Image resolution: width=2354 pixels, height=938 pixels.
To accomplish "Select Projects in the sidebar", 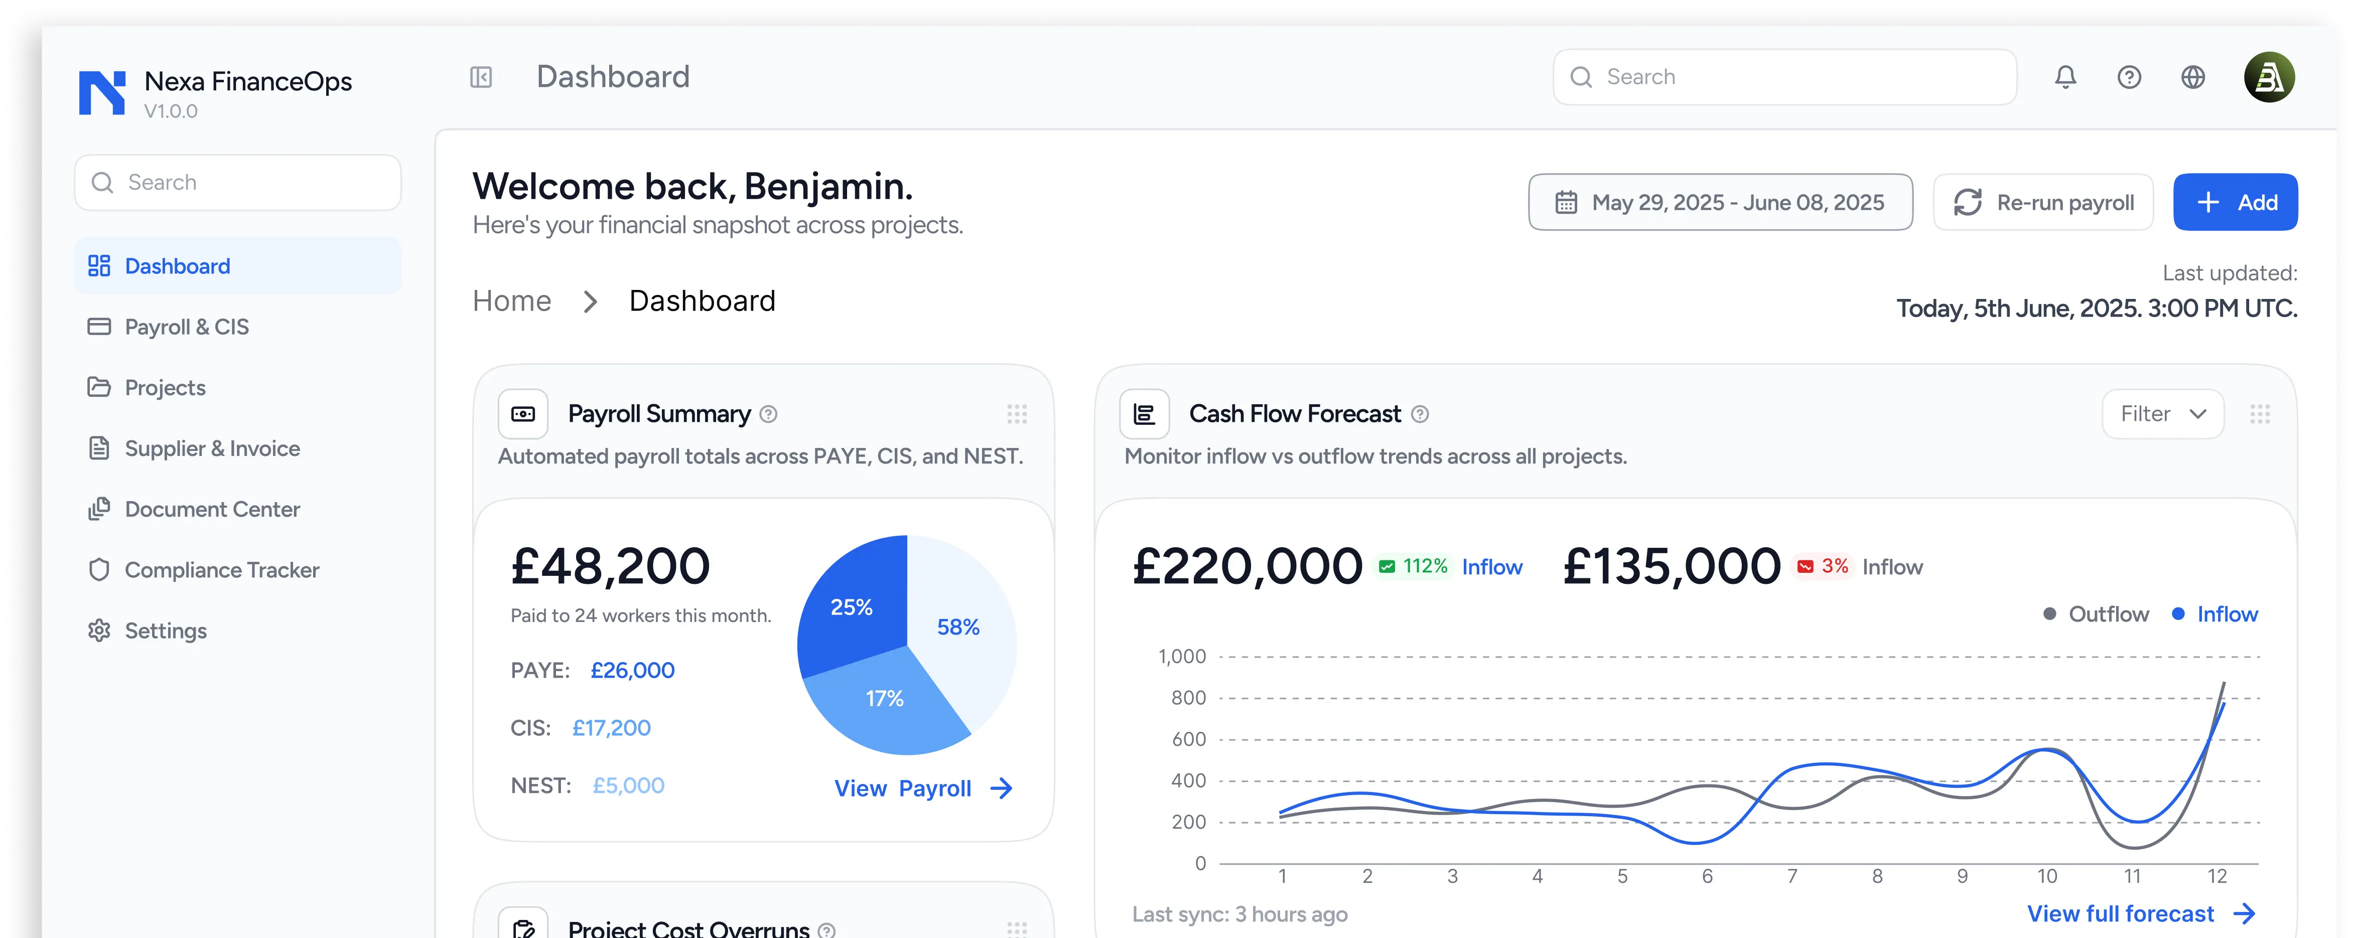I will (x=165, y=387).
